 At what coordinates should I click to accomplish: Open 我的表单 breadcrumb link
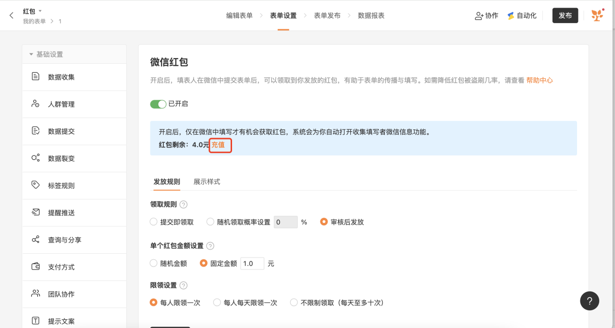34,21
